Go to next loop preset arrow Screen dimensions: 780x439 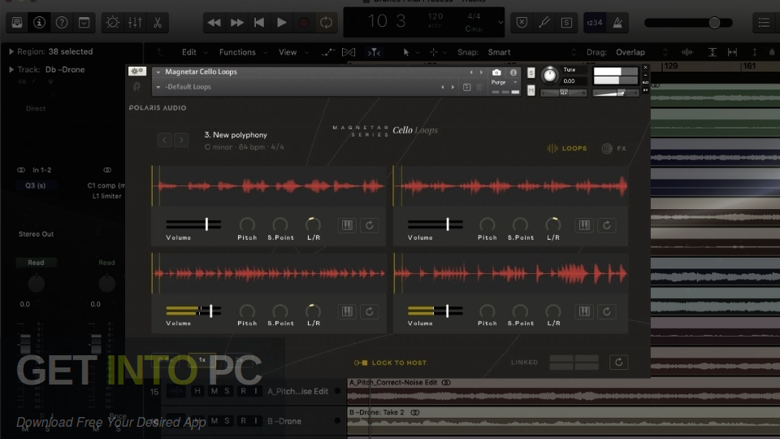181,140
